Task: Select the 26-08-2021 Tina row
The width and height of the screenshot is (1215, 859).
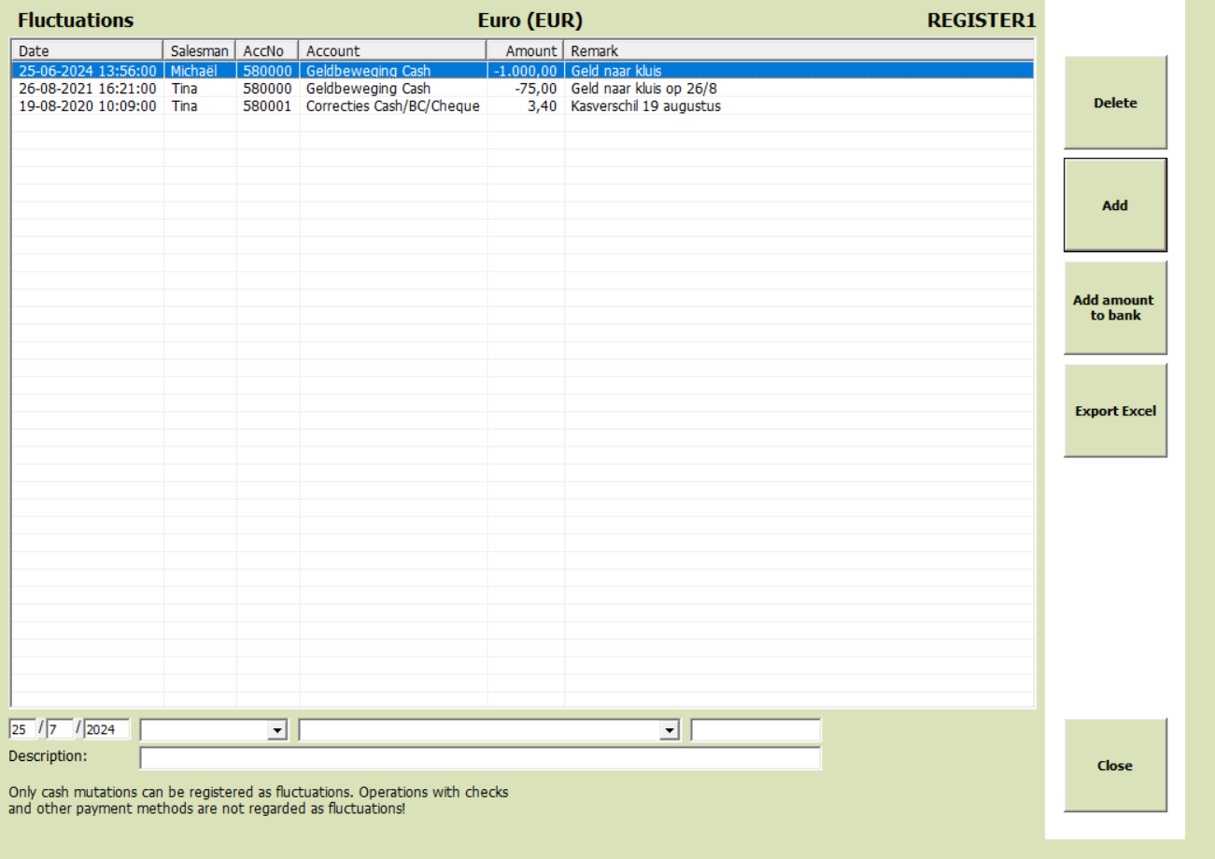Action: [x=522, y=89]
